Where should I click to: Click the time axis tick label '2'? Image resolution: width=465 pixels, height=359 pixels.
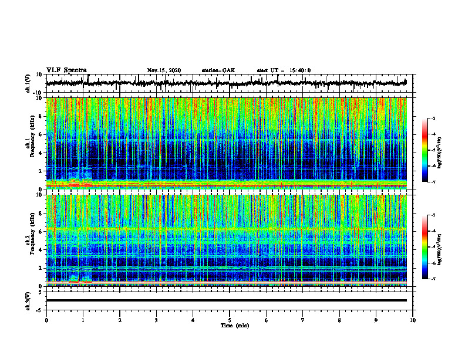[x=120, y=320]
